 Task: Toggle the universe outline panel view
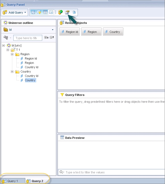[33, 12]
